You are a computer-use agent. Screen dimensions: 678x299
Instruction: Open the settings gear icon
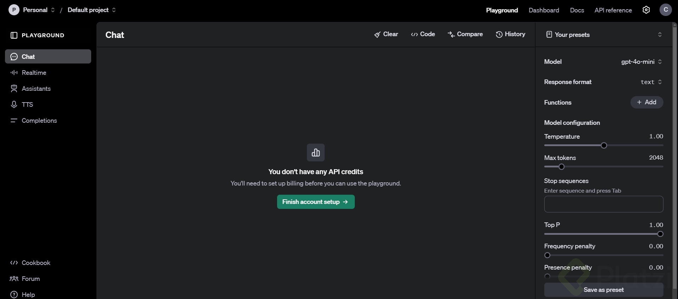pos(646,10)
